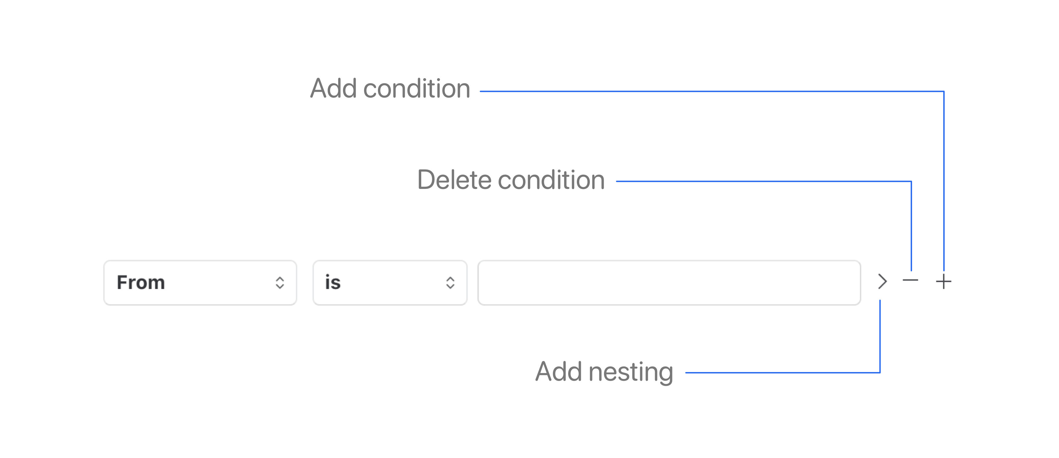Click the up-down arrows beside From
Screen dimensions: 1059x458
pyautogui.click(x=279, y=282)
